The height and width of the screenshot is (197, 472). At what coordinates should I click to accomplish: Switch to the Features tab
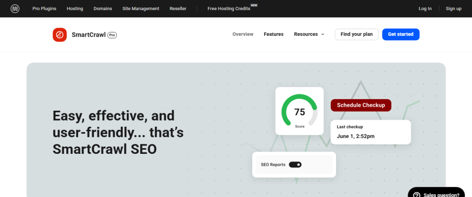(273, 34)
